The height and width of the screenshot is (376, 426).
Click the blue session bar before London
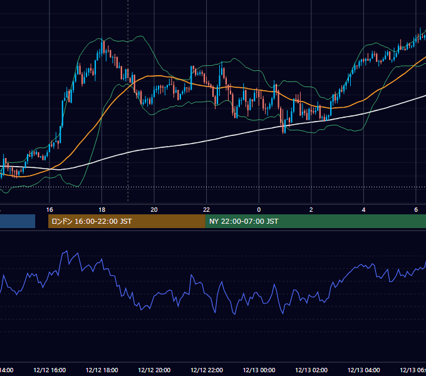point(18,221)
